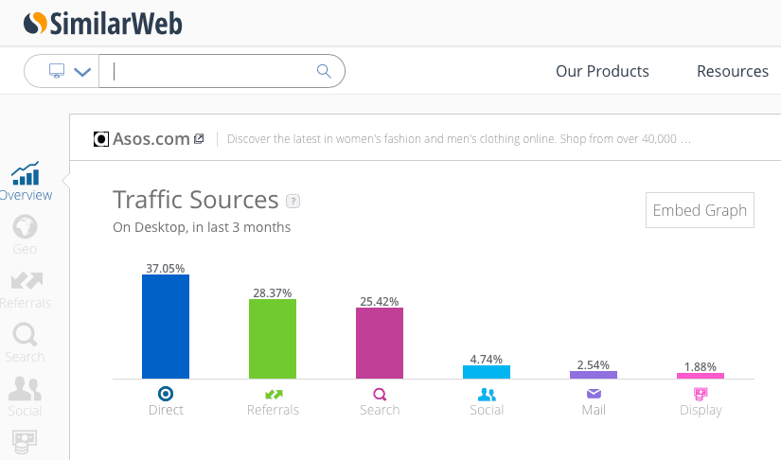The width and height of the screenshot is (781, 460).
Task: Open the Our Products menu
Action: click(x=602, y=71)
